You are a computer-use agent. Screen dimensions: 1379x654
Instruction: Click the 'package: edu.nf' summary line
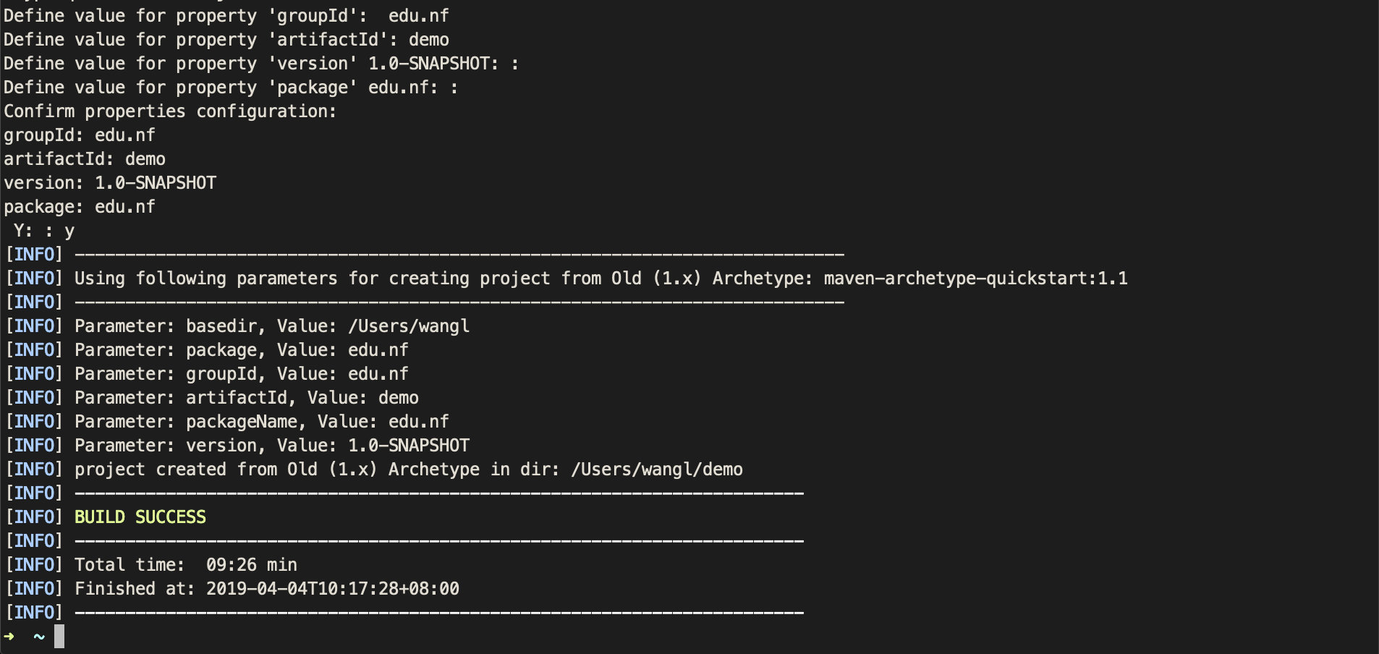pyautogui.click(x=80, y=207)
